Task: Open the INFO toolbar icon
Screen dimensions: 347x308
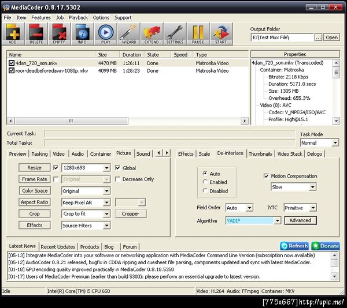Action: tap(82, 33)
